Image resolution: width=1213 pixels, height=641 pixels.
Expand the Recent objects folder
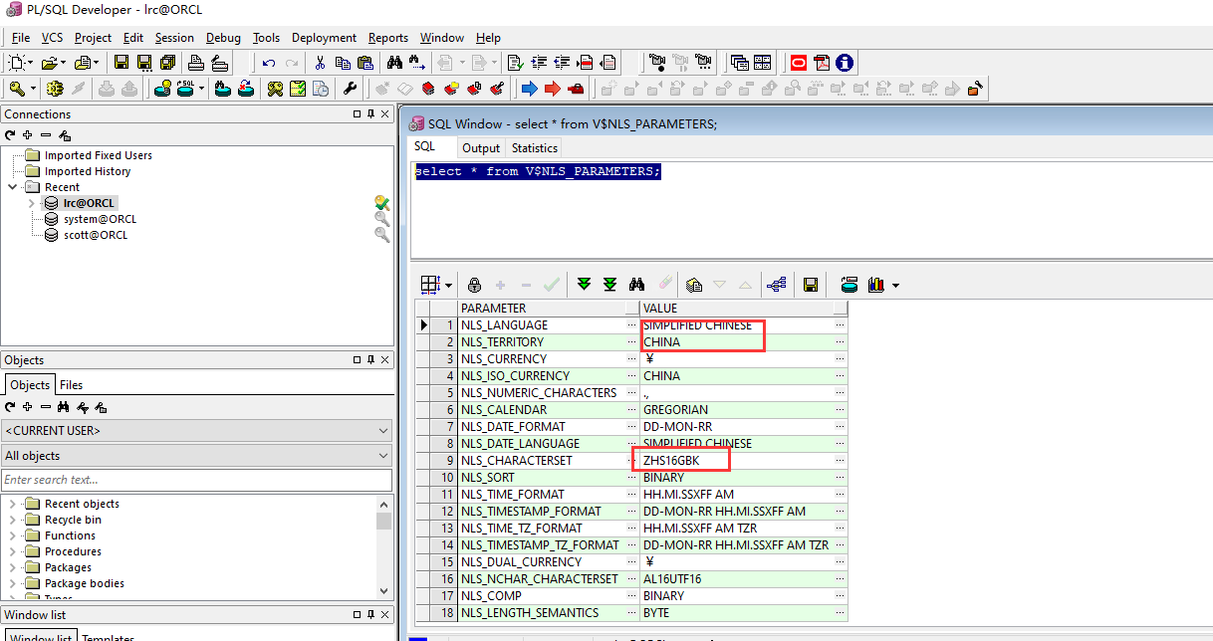tap(12, 504)
